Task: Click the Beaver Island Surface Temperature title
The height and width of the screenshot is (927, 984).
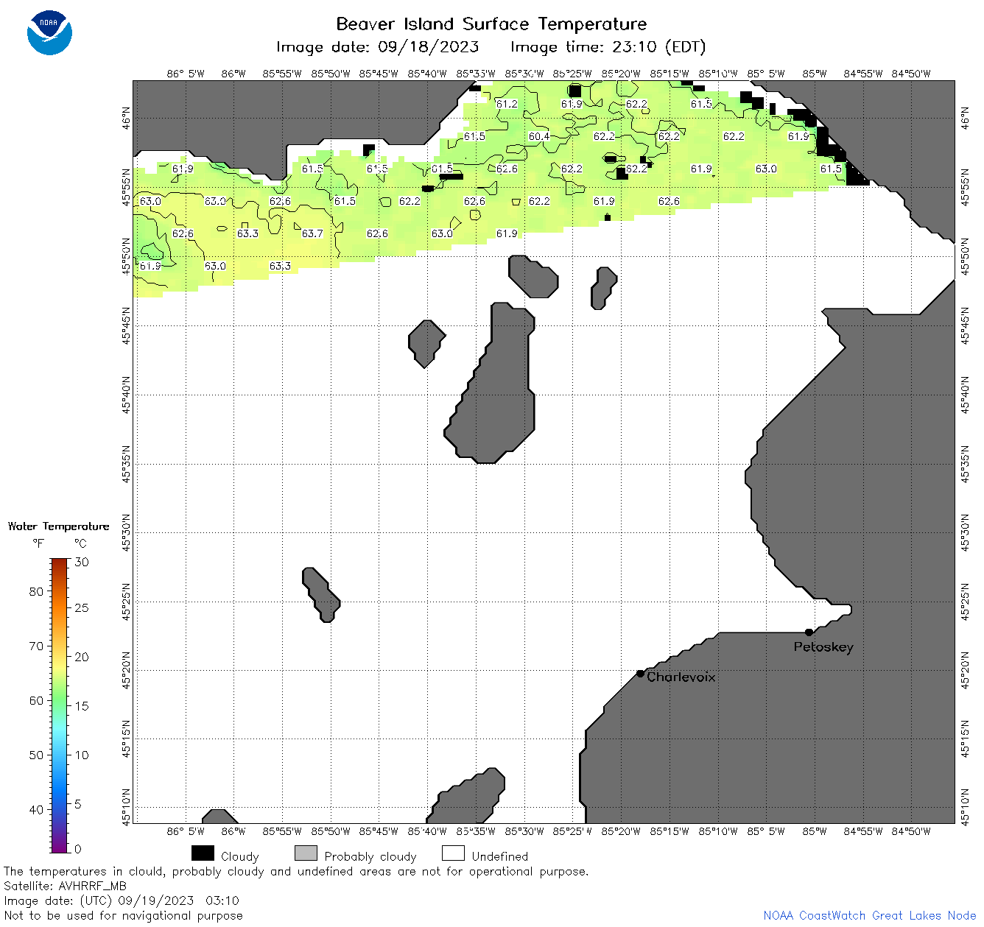Action: click(491, 24)
